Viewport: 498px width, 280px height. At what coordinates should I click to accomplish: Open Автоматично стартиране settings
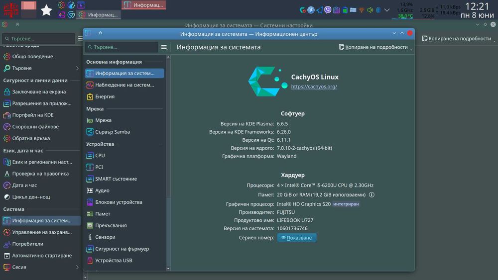(41, 256)
